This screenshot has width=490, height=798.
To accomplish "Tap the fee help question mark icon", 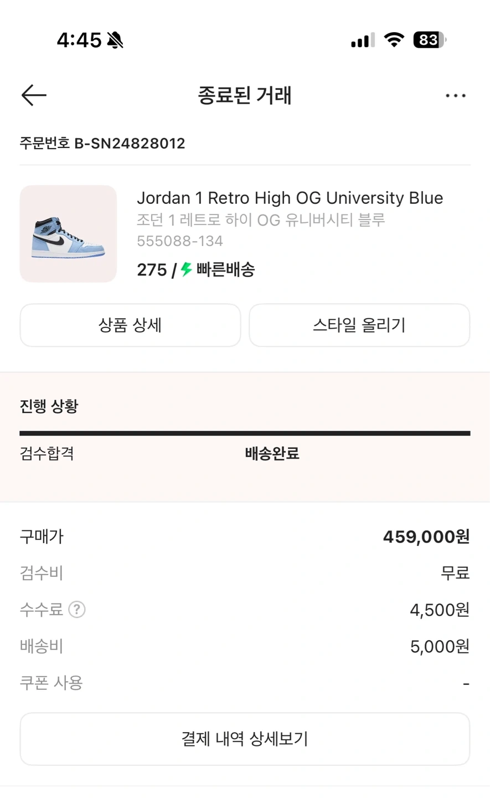I will pos(77,610).
